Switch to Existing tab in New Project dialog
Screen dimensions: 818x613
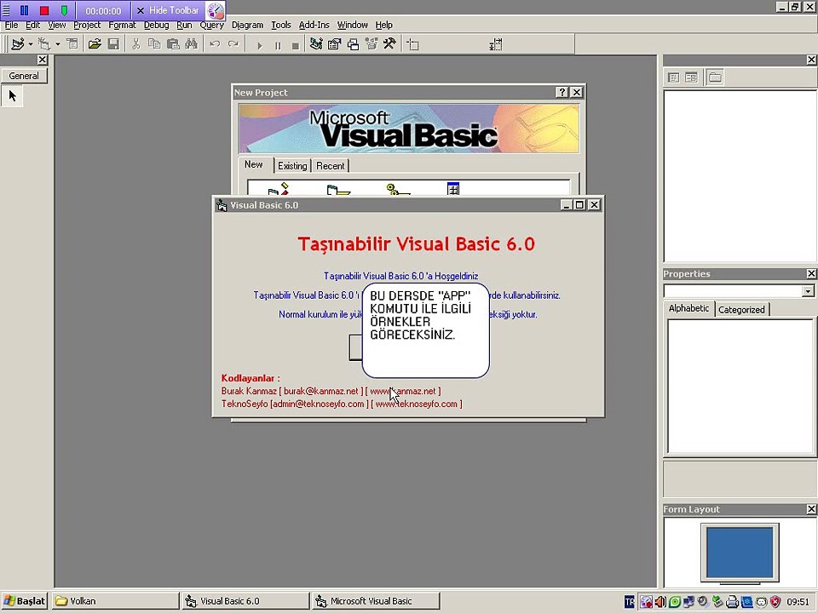292,166
